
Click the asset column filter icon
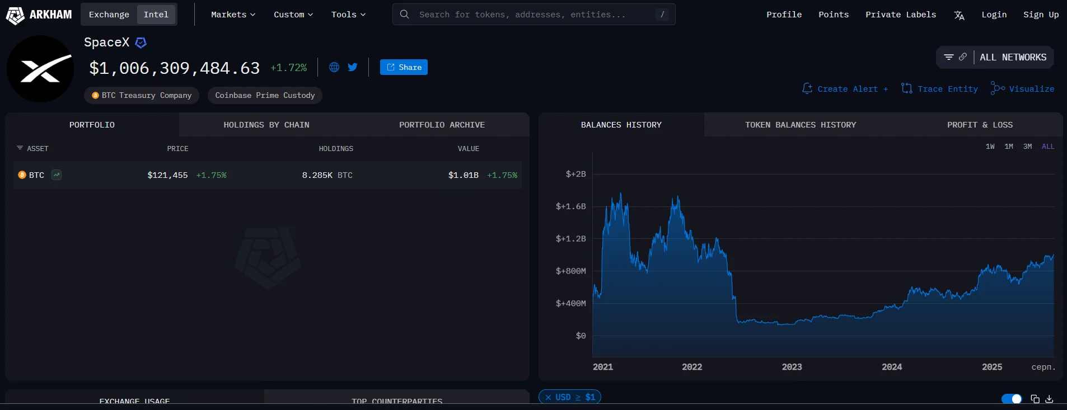point(20,148)
